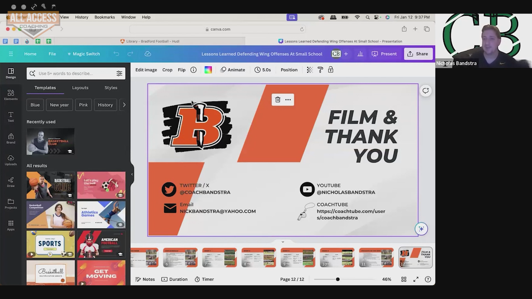
Task: Open the Uploads sidebar panel
Action: [x=11, y=160]
